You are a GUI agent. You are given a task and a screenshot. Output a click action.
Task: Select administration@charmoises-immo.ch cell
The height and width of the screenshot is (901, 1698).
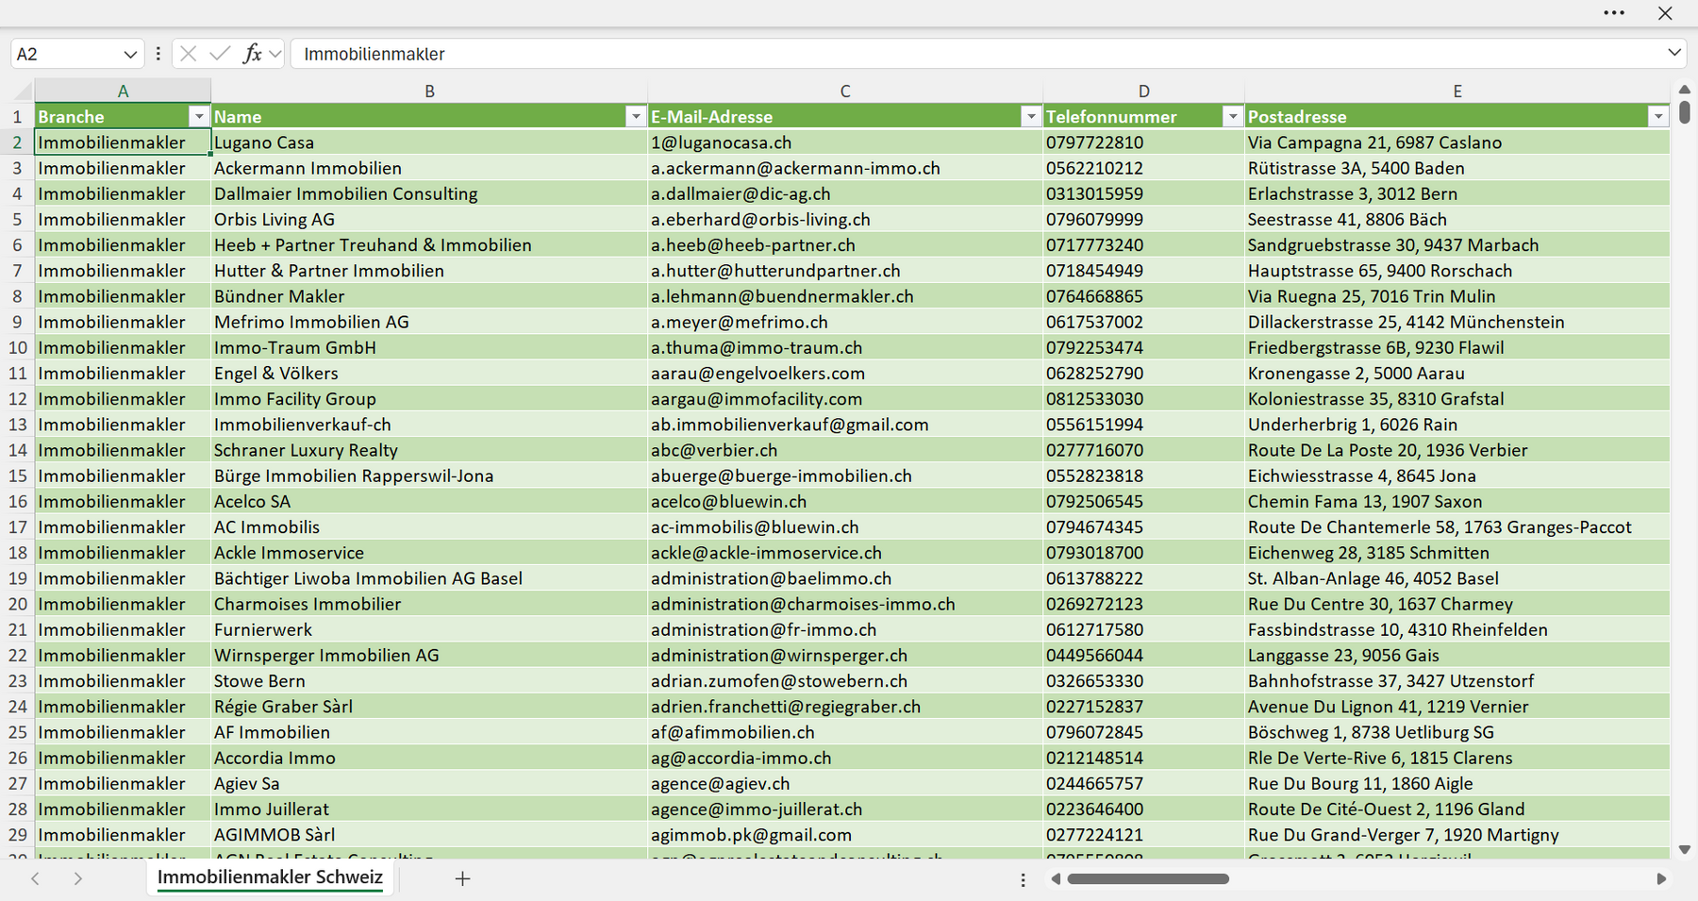[845, 604]
